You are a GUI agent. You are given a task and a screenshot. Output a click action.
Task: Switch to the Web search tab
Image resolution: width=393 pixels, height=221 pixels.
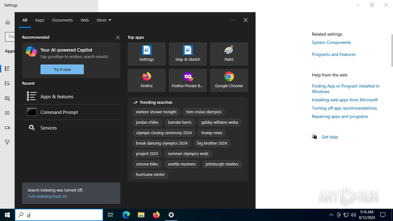85,20
